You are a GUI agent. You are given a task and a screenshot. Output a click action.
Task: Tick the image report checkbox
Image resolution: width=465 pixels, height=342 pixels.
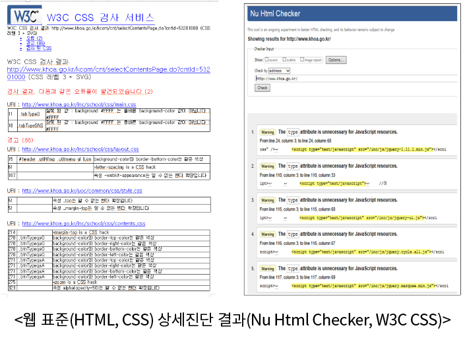pyautogui.click(x=302, y=59)
